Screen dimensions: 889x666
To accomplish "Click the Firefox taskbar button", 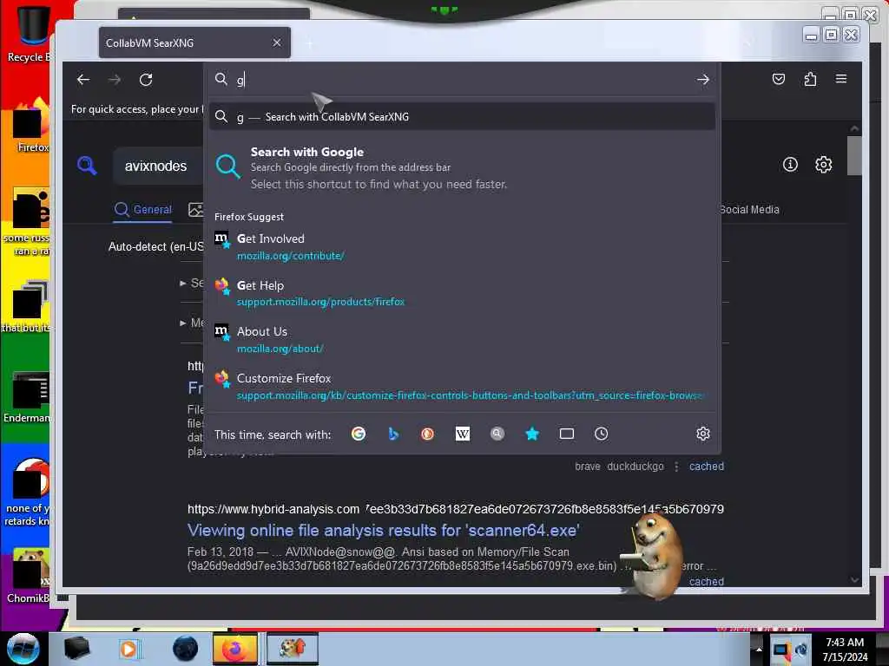I will click(x=234, y=649).
